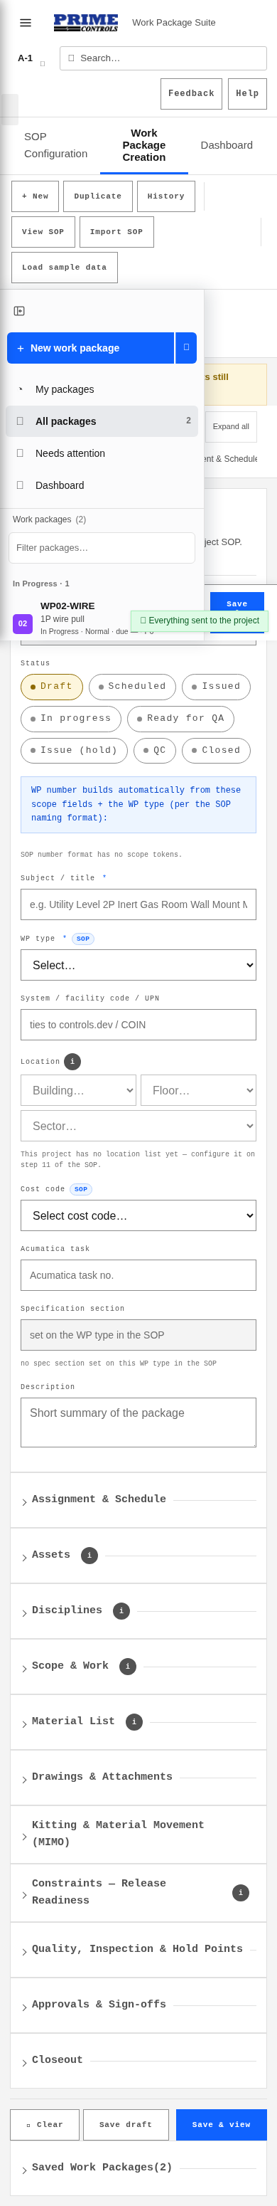Set status to Ready for QA
The image size is (277, 2206).
(180, 719)
